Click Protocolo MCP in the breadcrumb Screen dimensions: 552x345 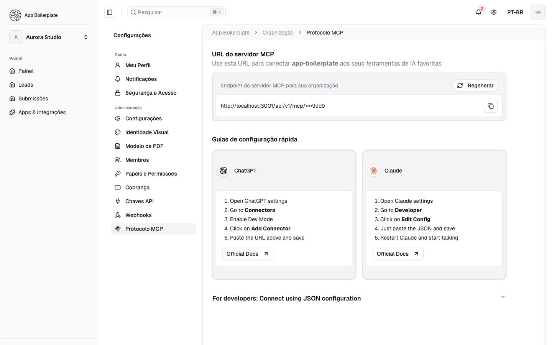click(x=325, y=33)
